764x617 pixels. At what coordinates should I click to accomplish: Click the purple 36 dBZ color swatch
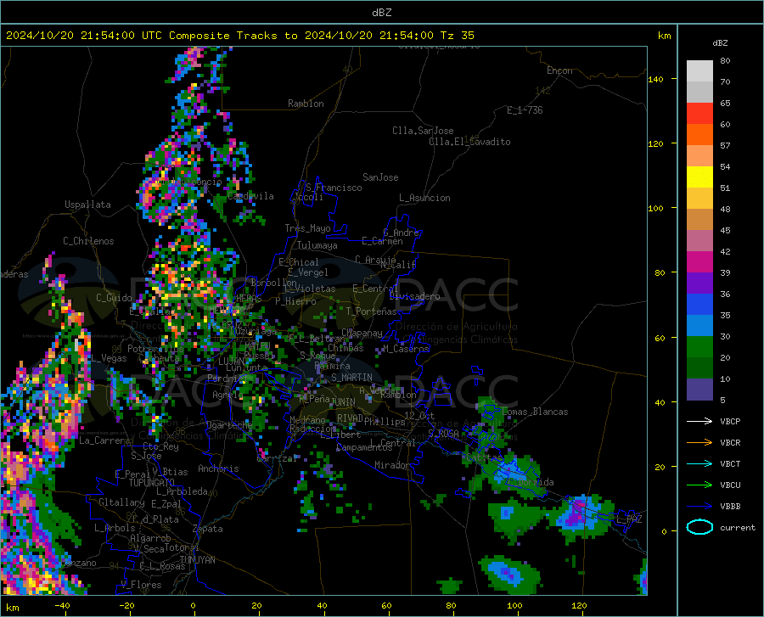[699, 283]
